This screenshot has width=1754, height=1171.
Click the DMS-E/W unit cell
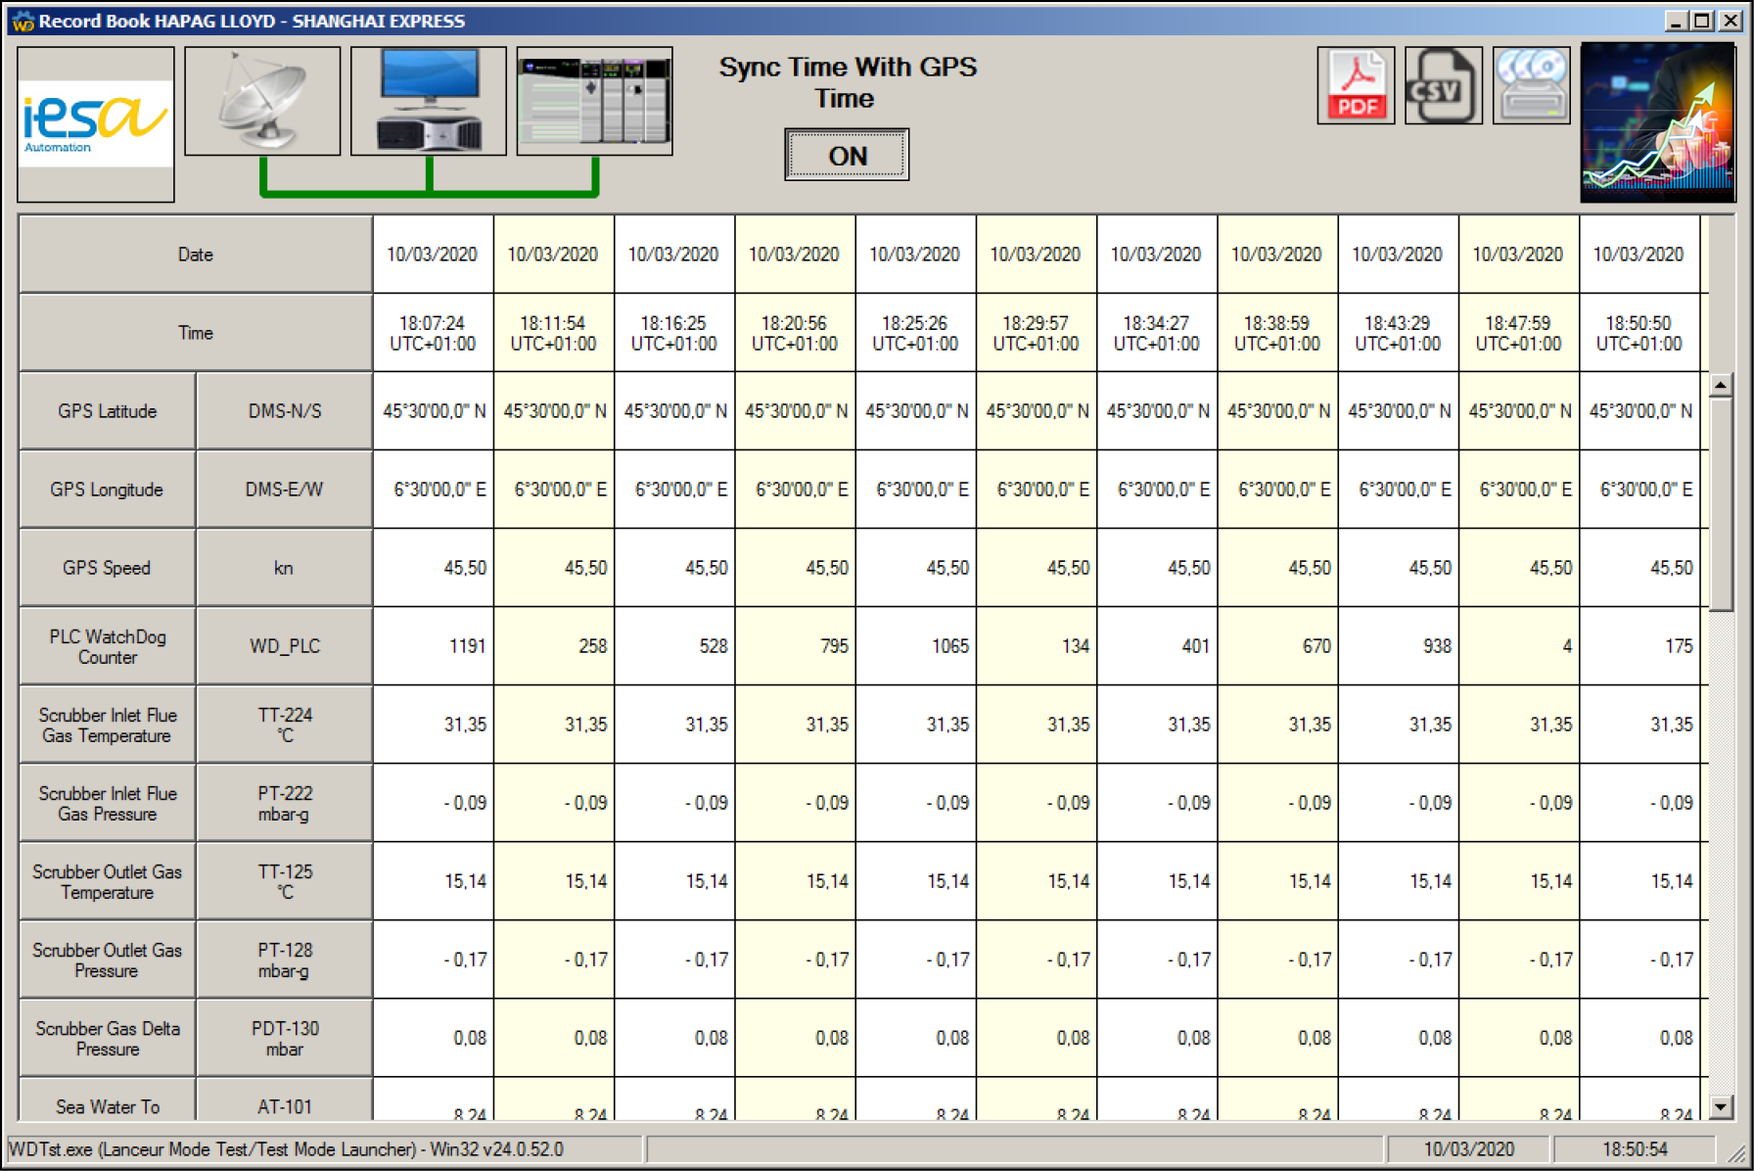tap(285, 490)
